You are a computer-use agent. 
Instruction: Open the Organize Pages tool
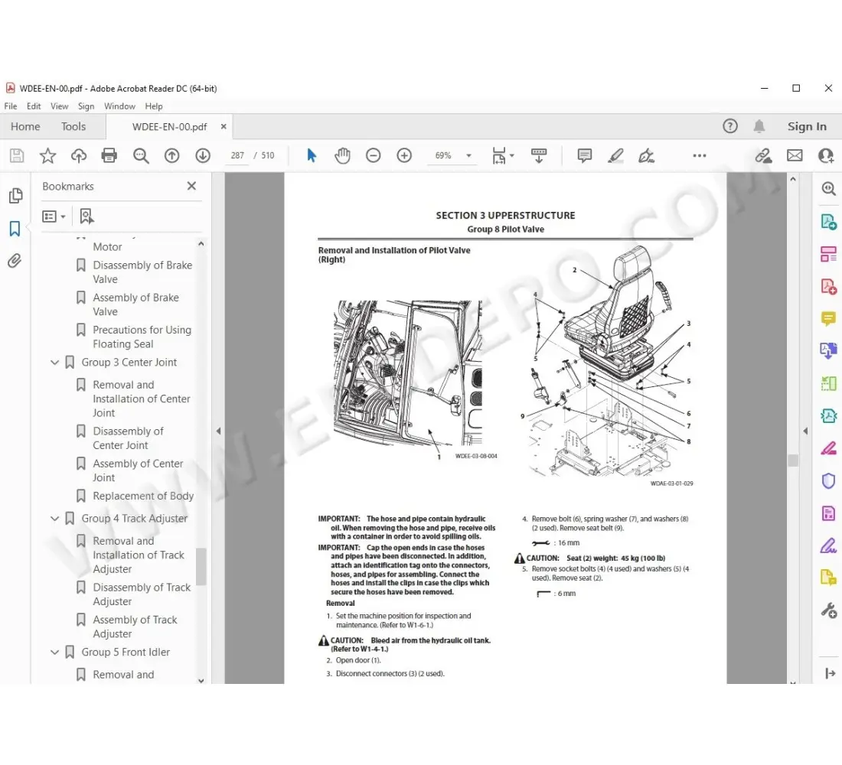point(828,253)
